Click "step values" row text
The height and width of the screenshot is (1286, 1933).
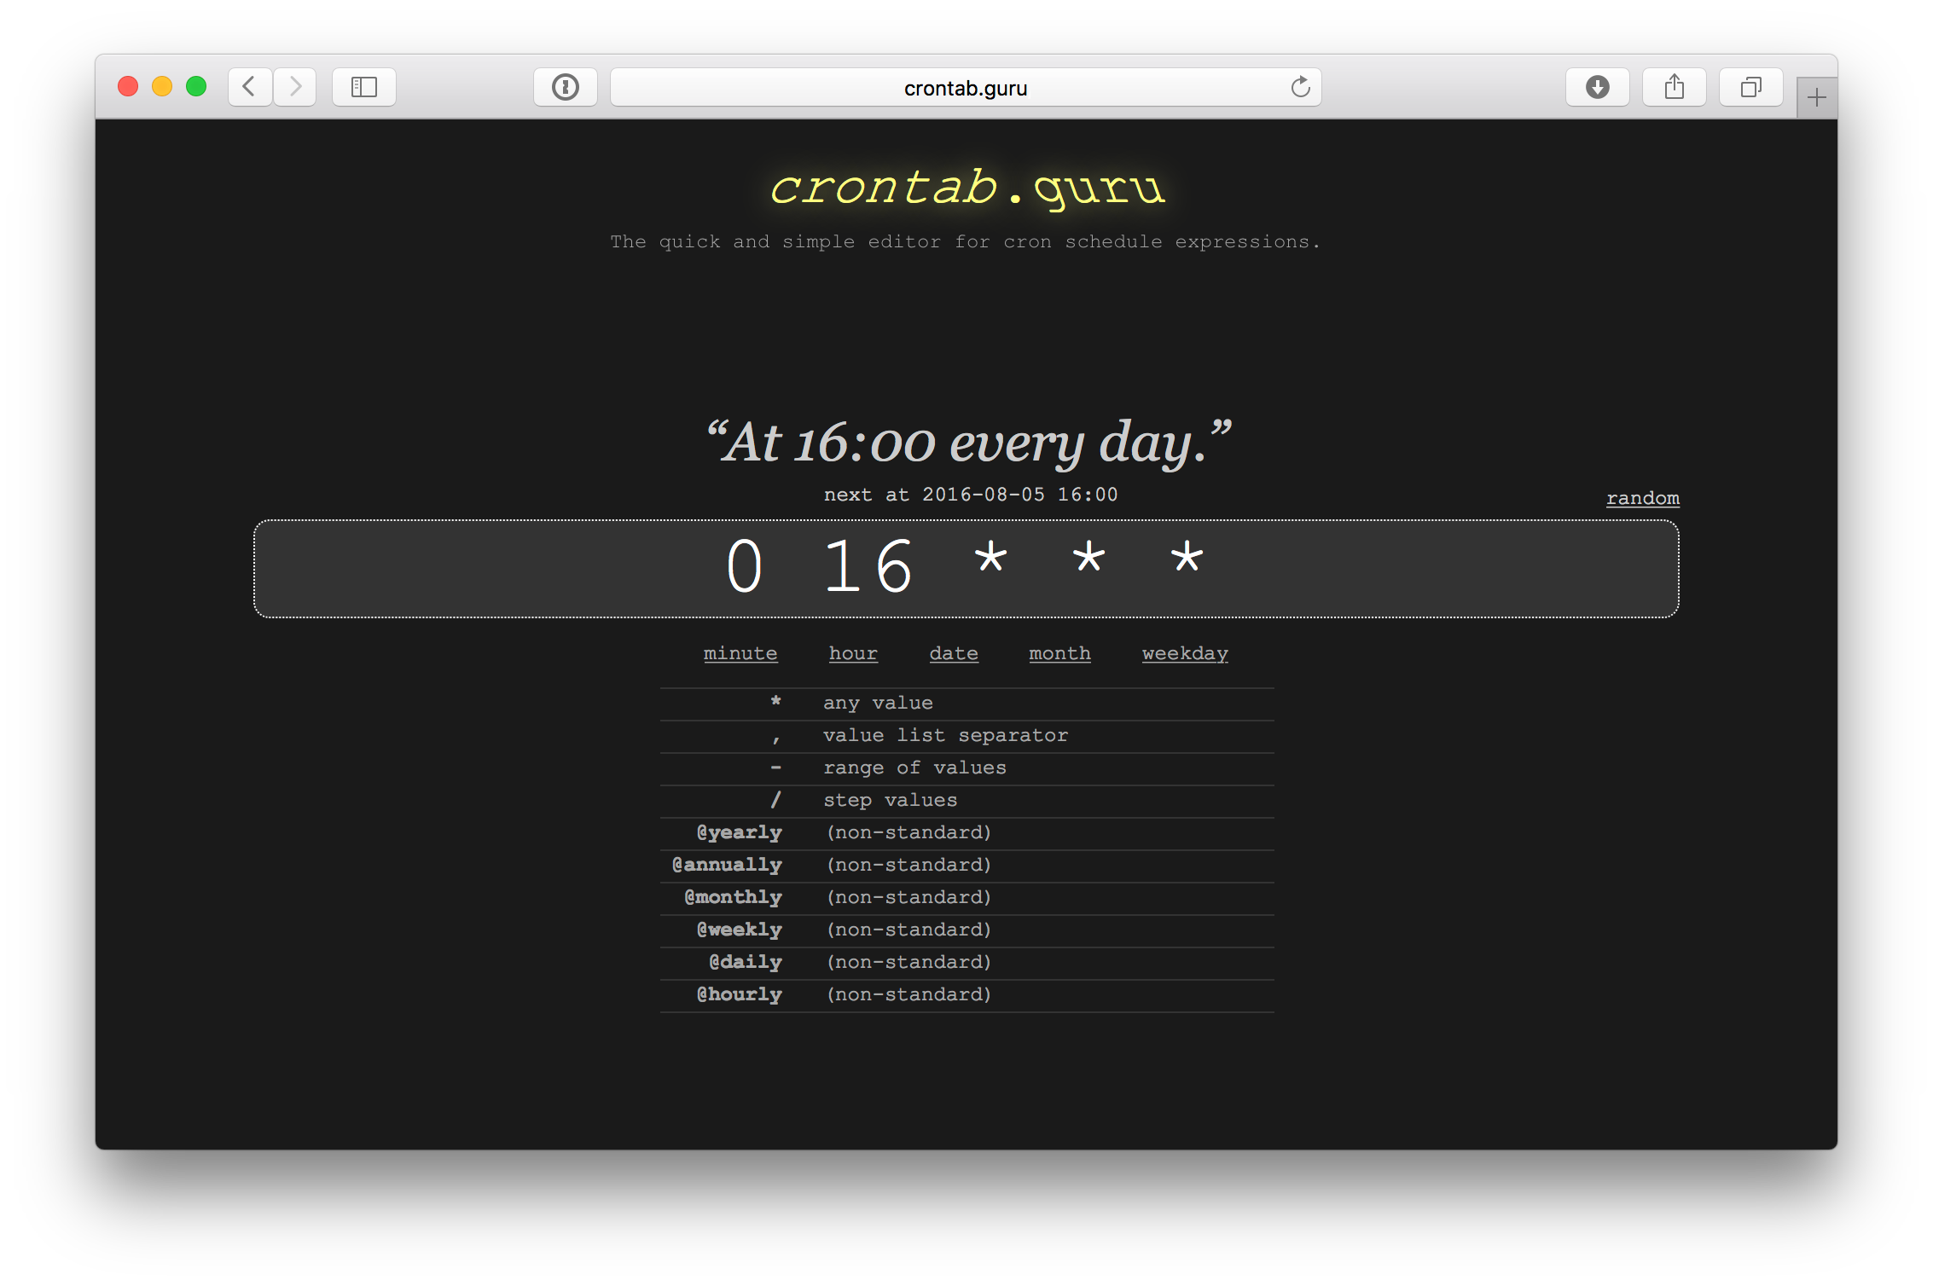[x=890, y=800]
